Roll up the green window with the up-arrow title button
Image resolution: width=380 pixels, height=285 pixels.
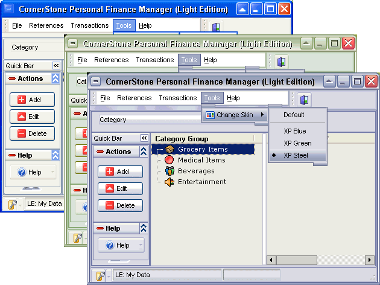306,43
